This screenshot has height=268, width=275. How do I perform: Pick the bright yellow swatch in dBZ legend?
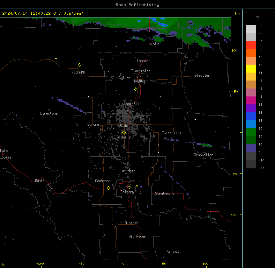coord(251,68)
